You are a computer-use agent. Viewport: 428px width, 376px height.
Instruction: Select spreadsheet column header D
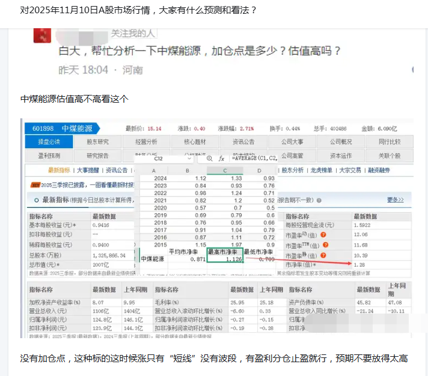[259, 171]
